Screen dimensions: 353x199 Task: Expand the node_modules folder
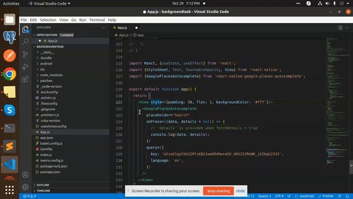click(x=51, y=75)
